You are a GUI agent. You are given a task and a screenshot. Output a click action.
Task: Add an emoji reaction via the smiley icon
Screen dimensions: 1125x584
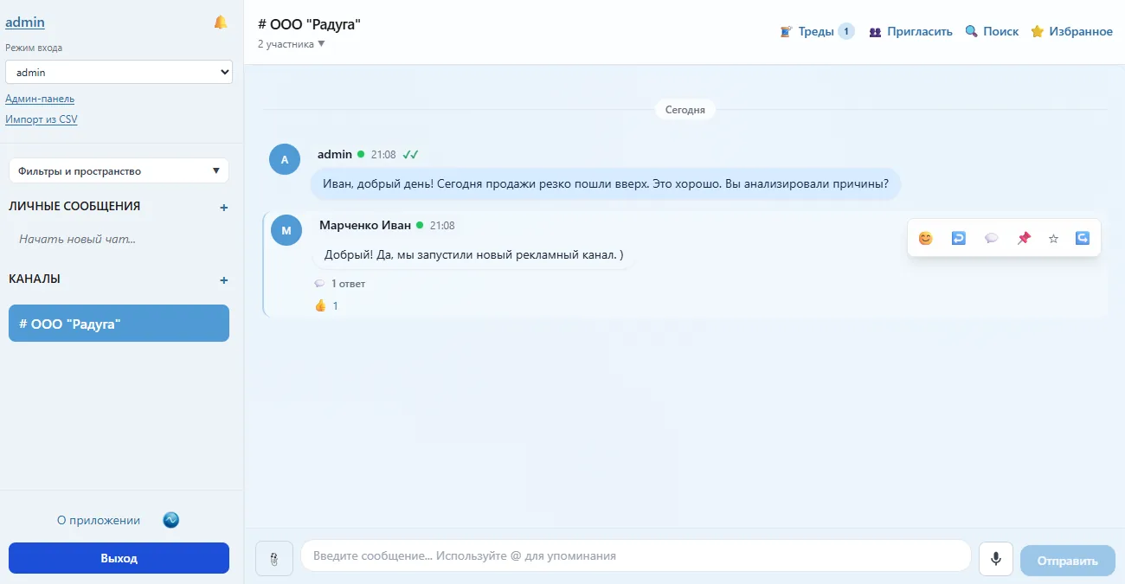tap(926, 238)
